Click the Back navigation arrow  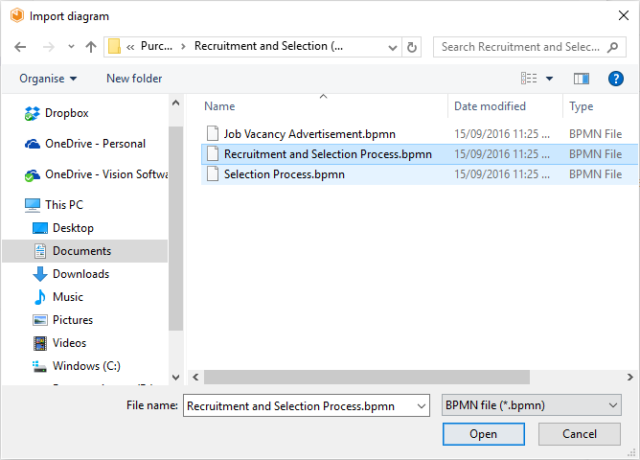(x=20, y=47)
